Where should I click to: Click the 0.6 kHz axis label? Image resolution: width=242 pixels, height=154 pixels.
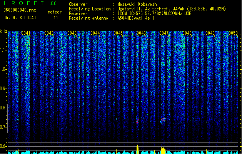pos(3,146)
